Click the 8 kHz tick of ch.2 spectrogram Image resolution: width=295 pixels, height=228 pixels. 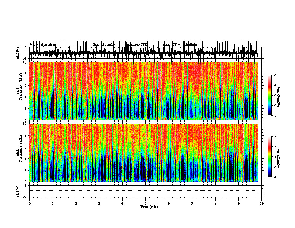tap(26, 136)
